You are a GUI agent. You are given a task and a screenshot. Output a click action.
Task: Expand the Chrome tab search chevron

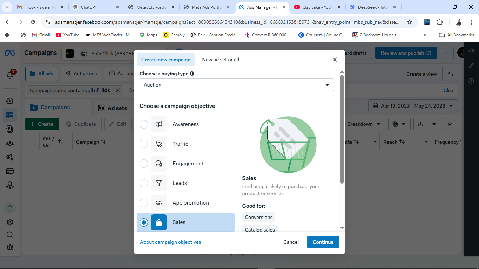pos(8,7)
